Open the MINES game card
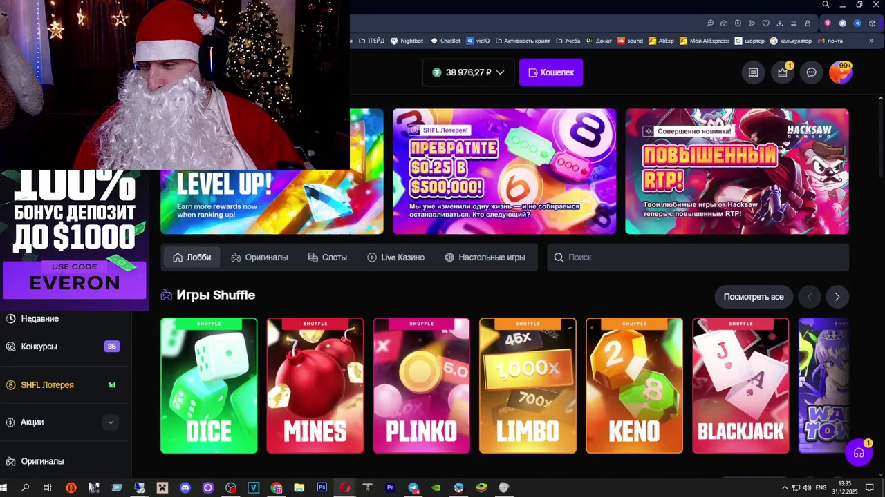 pyautogui.click(x=315, y=386)
